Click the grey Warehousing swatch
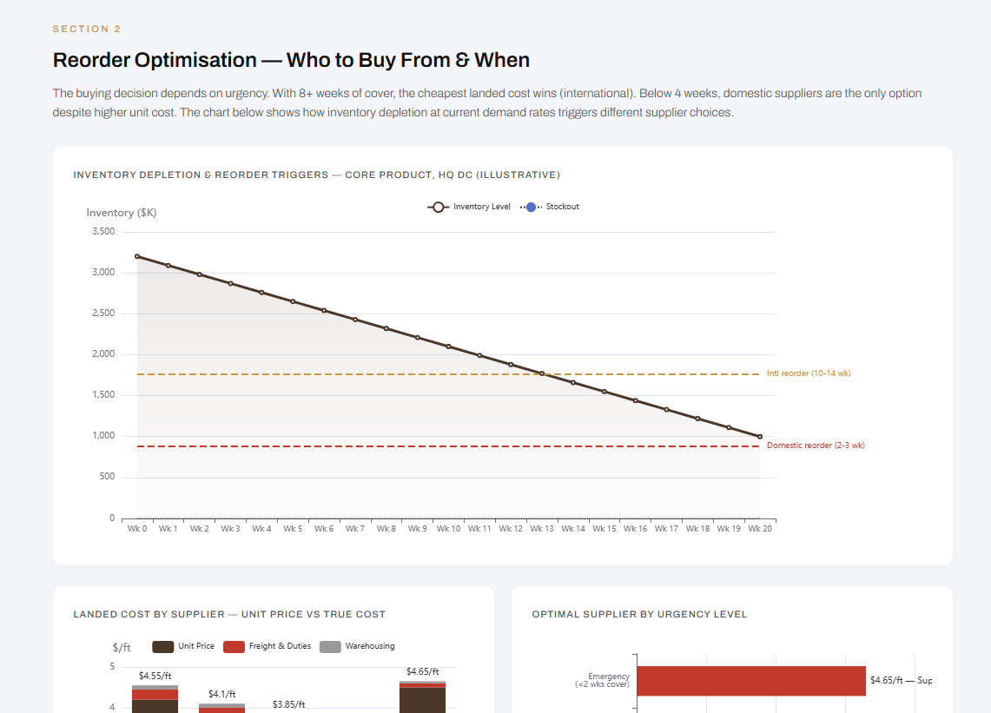 [331, 647]
